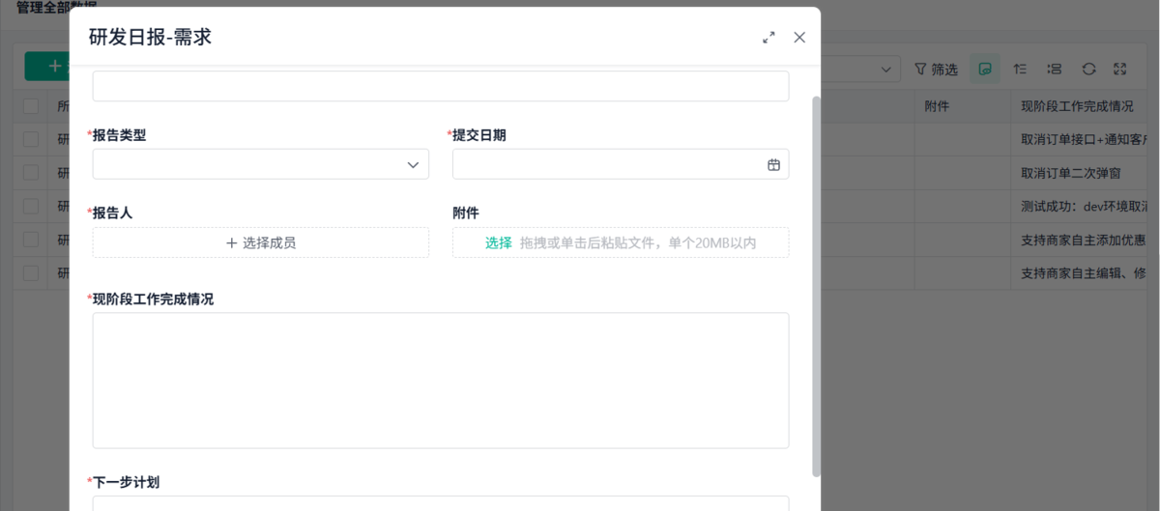The height and width of the screenshot is (511, 1160).
Task: Click the 提交日期 field label
Action: pos(478,135)
